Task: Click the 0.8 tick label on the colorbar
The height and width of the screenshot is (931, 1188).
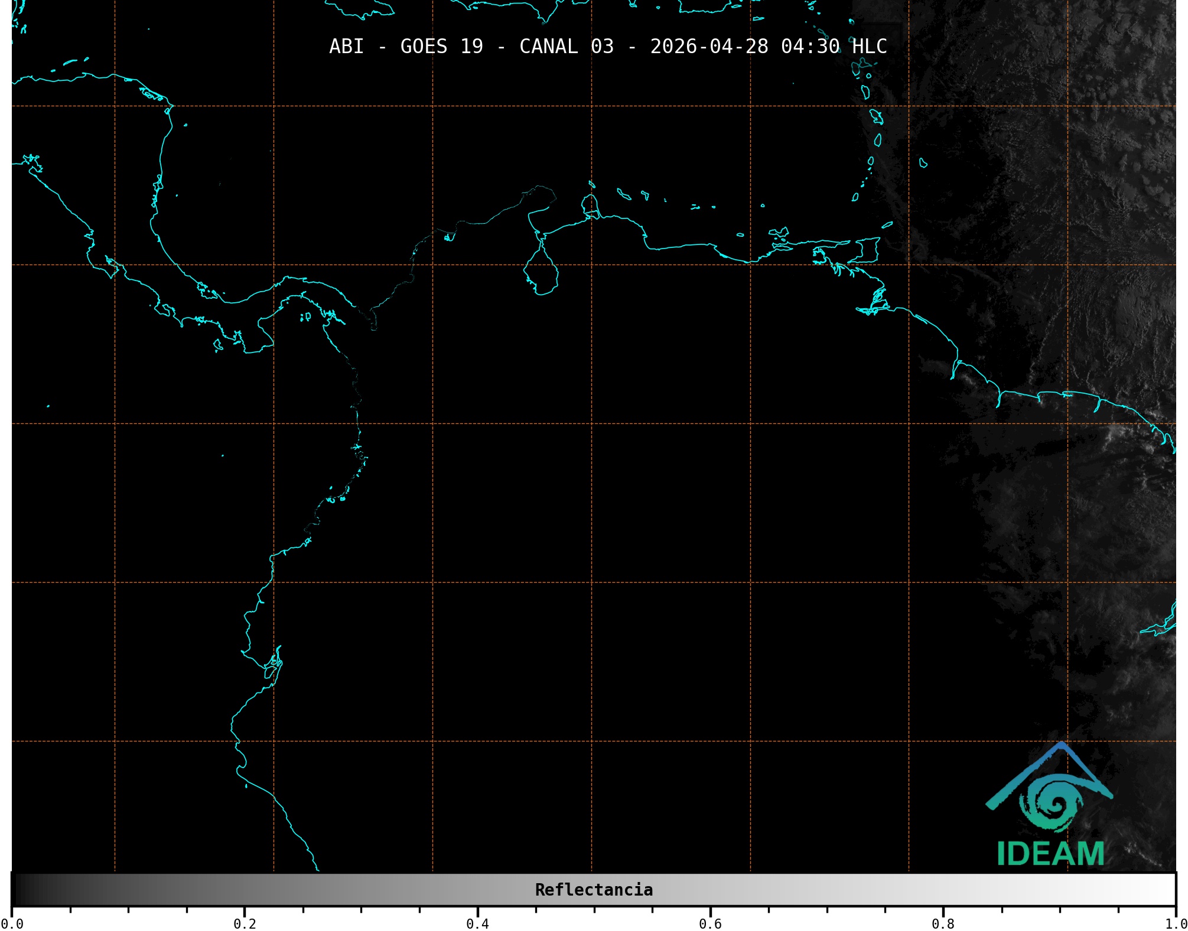Action: [x=943, y=924]
